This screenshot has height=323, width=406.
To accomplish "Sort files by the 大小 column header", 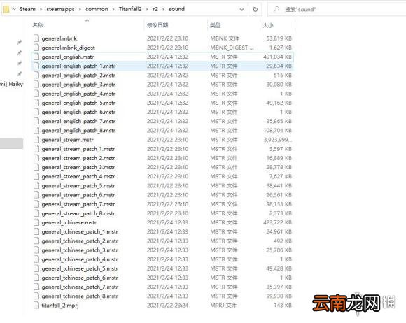I will 268,25.
